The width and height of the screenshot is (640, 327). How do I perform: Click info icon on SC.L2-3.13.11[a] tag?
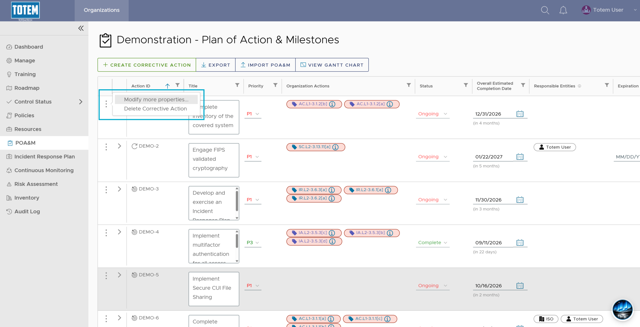(x=335, y=147)
